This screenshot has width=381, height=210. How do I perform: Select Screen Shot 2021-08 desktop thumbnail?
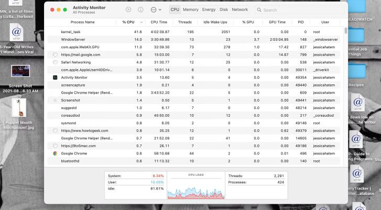(x=20, y=71)
